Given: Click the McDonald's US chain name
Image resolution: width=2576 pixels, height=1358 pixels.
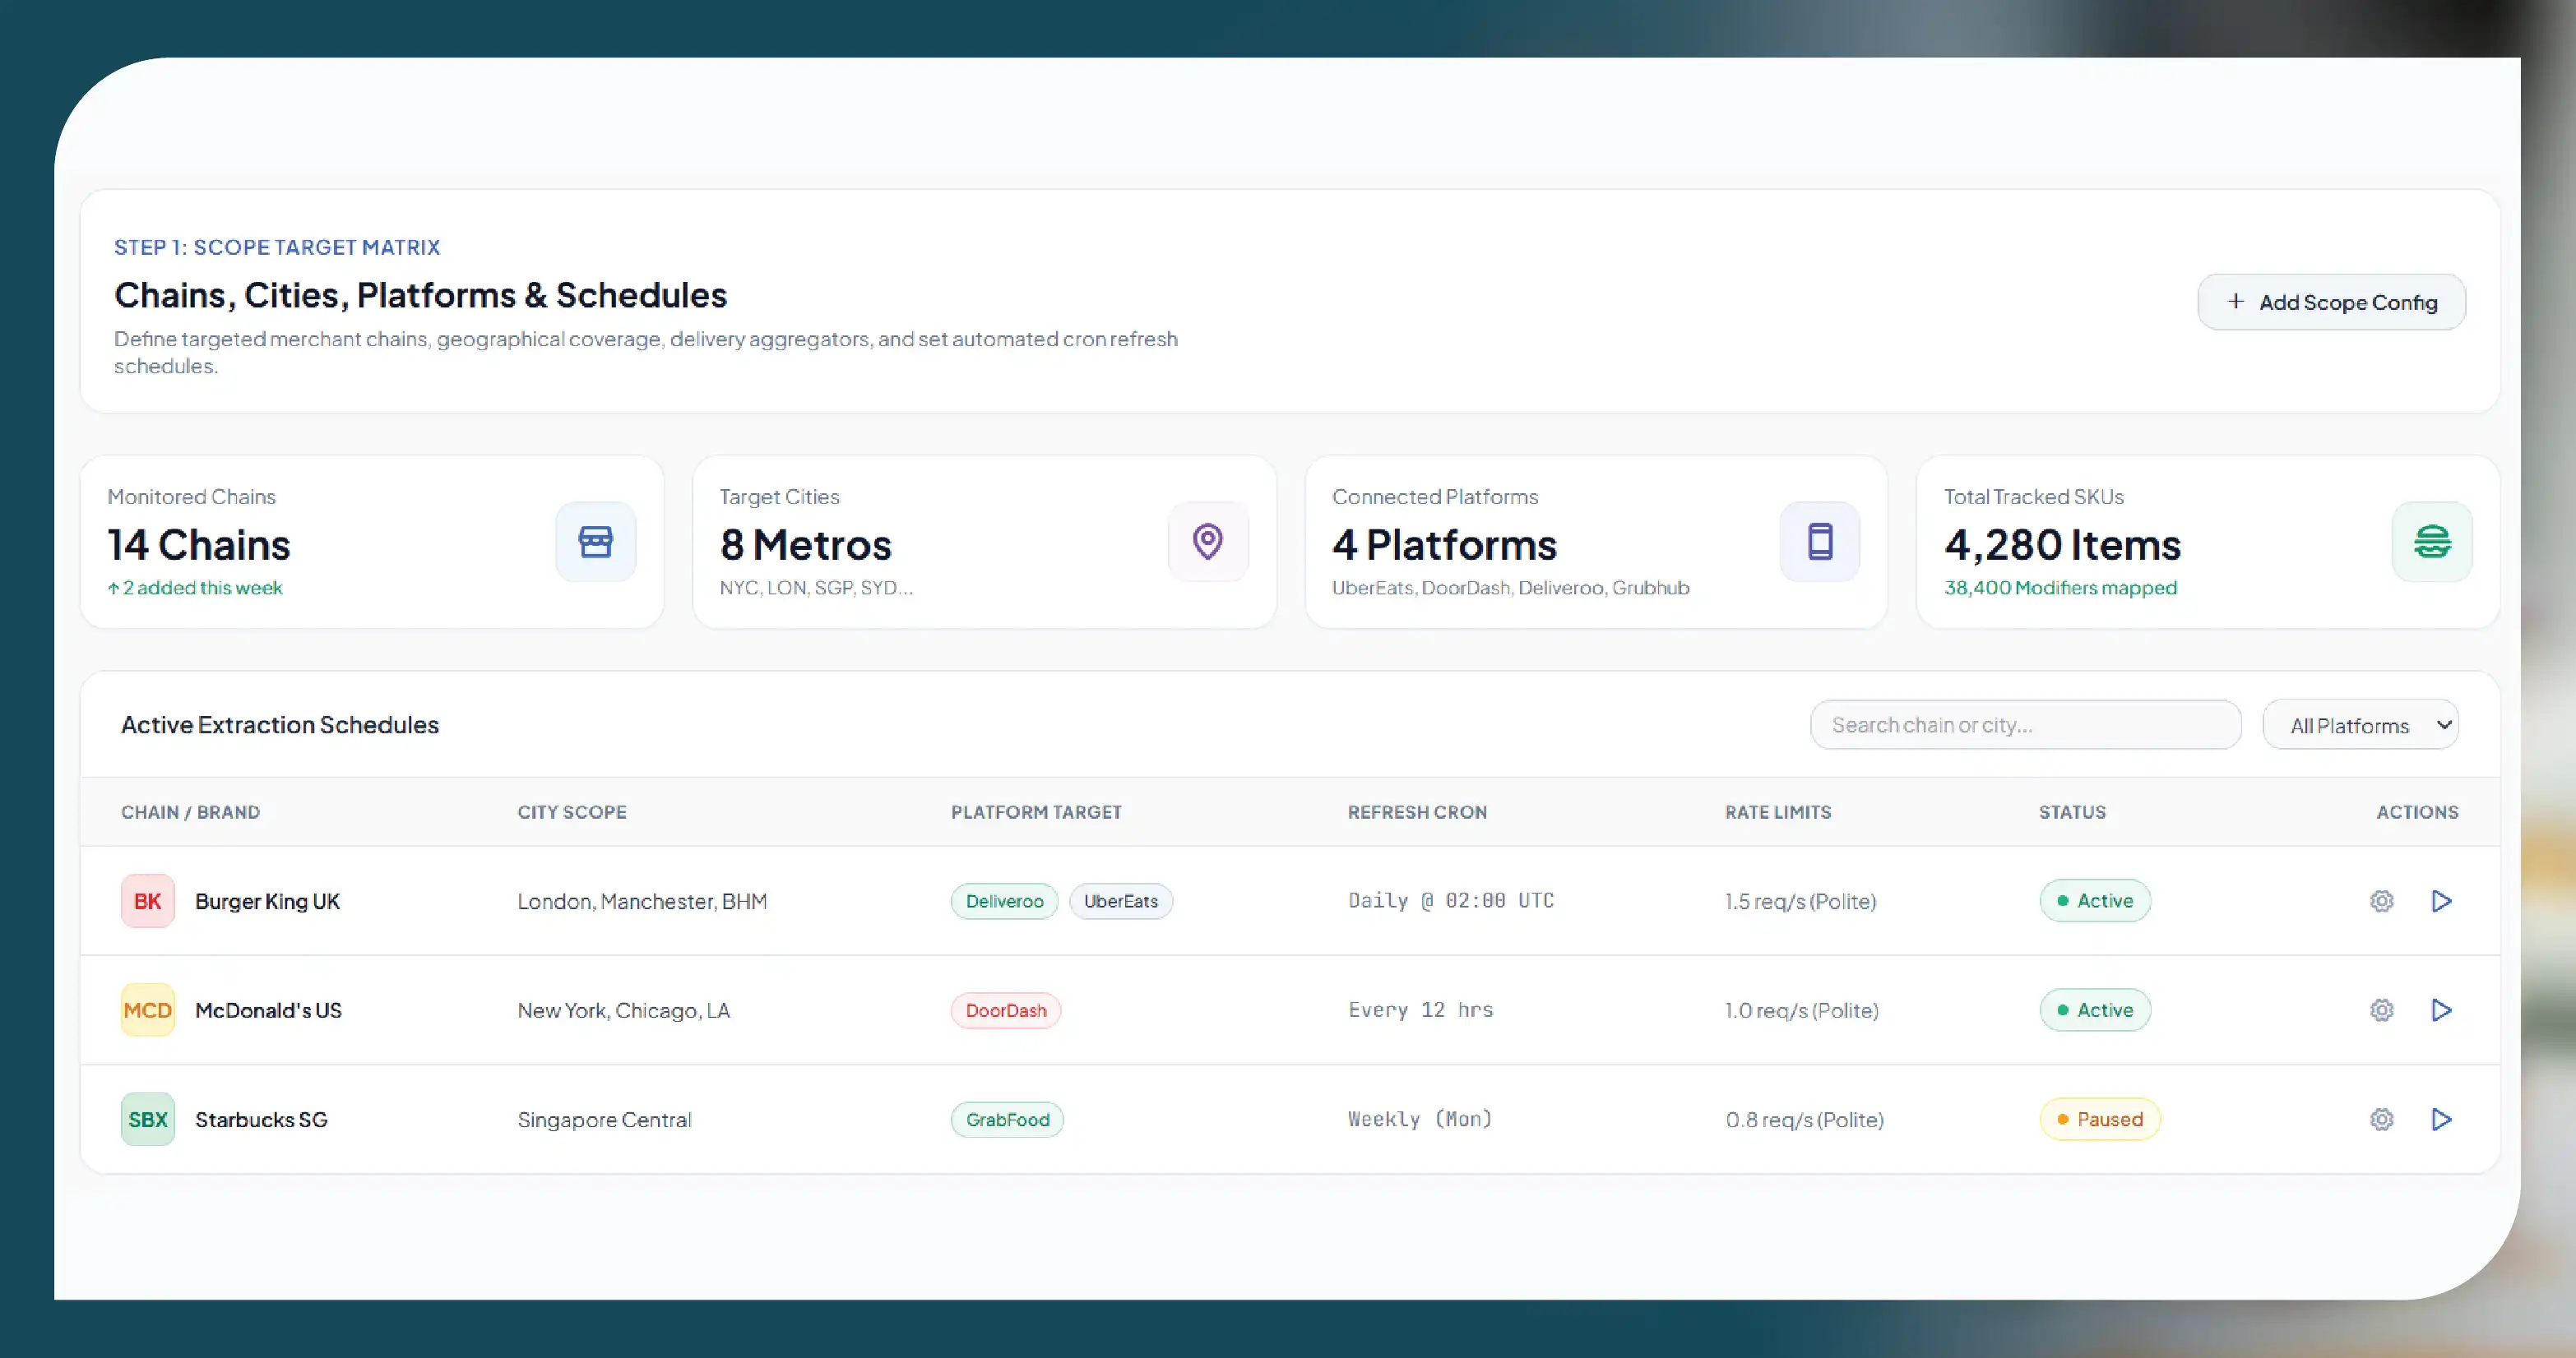Looking at the screenshot, I should click(268, 1009).
